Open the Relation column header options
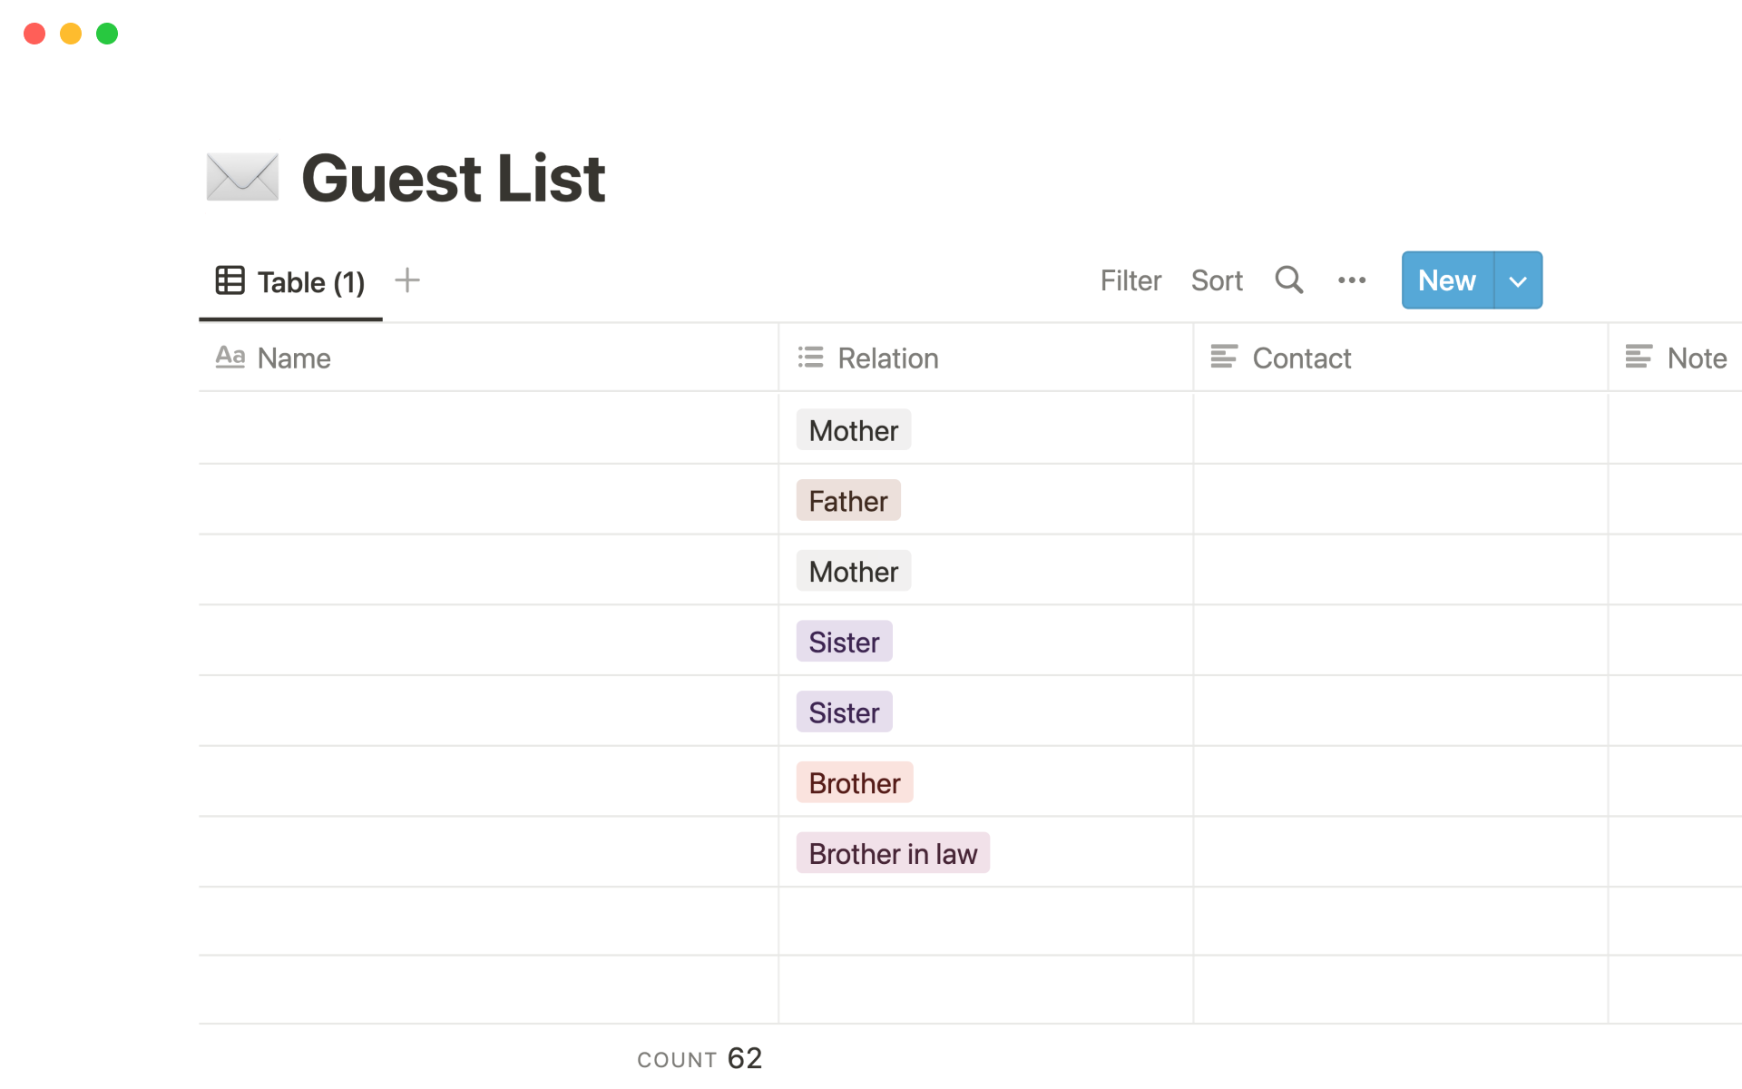The height and width of the screenshot is (1089, 1742). [986, 358]
